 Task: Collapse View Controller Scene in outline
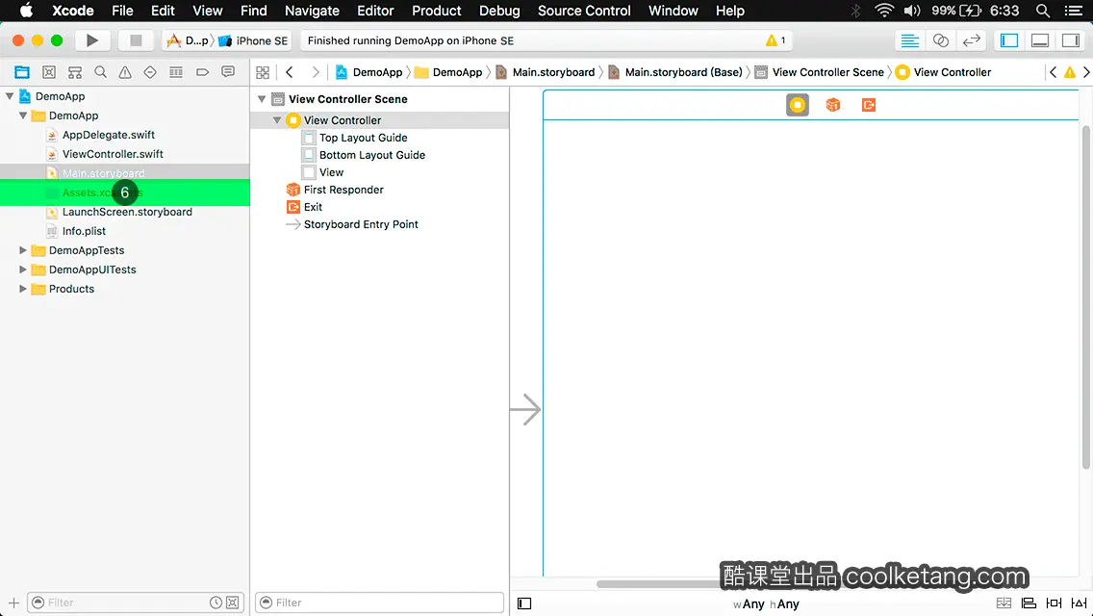[x=262, y=99]
